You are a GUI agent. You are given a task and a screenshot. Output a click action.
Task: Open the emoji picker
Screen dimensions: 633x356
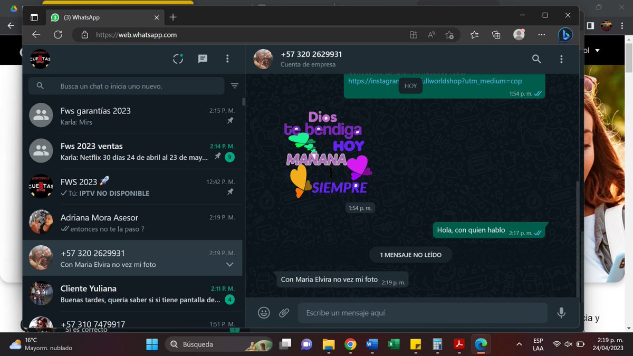coord(264,313)
